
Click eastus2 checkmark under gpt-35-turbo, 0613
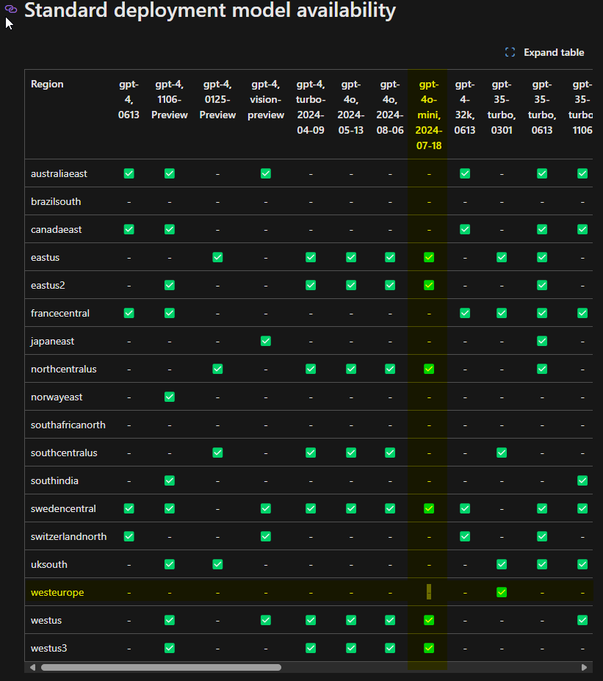(x=542, y=285)
